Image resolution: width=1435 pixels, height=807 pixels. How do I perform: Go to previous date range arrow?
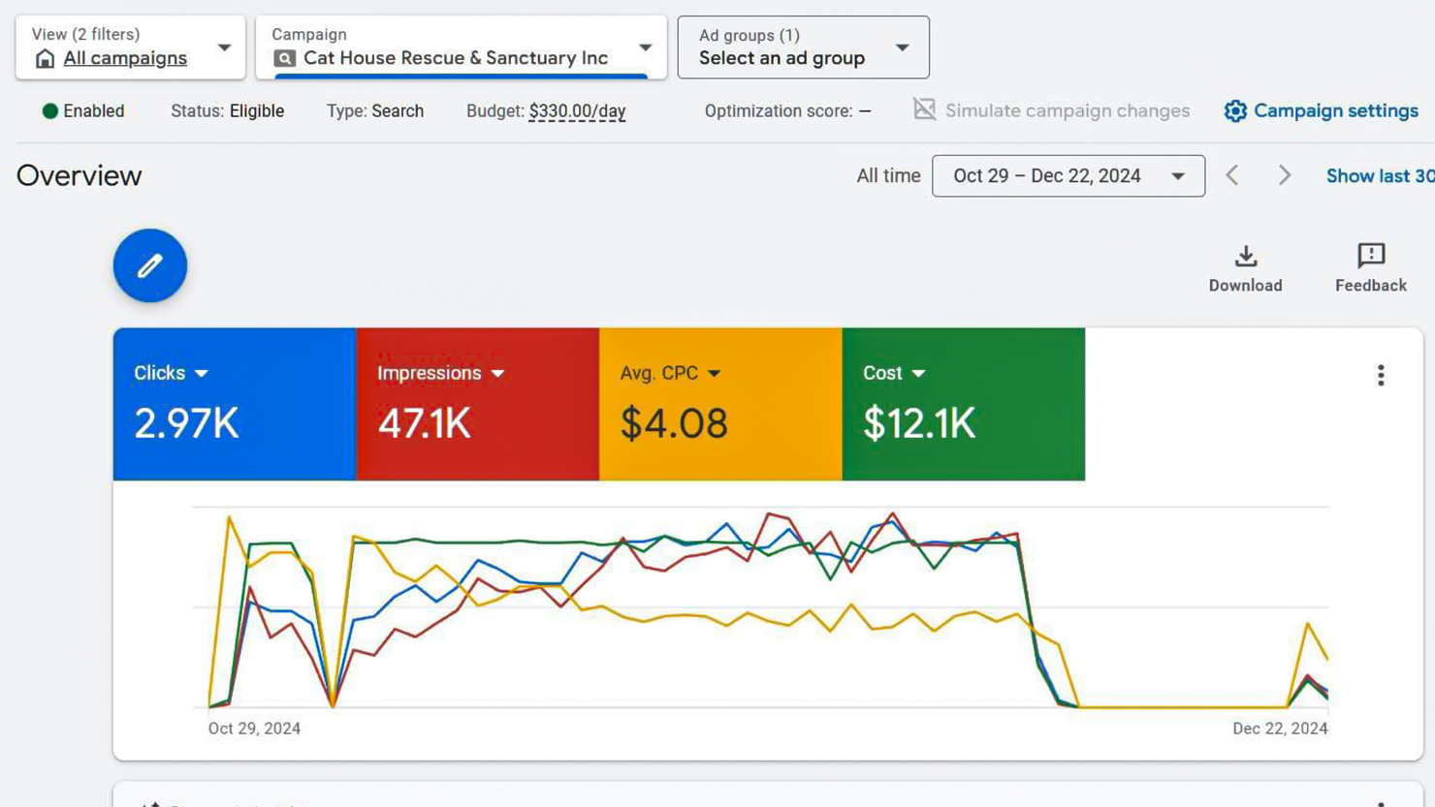pos(1231,175)
